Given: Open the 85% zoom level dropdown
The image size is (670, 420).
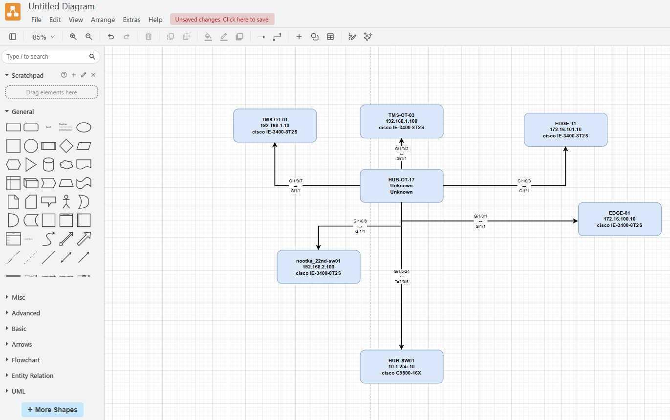Looking at the screenshot, I should 43,37.
